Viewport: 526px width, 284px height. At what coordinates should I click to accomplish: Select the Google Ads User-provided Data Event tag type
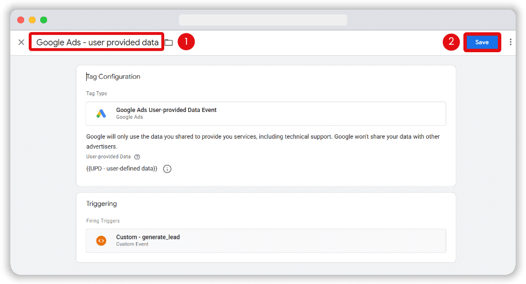click(266, 114)
